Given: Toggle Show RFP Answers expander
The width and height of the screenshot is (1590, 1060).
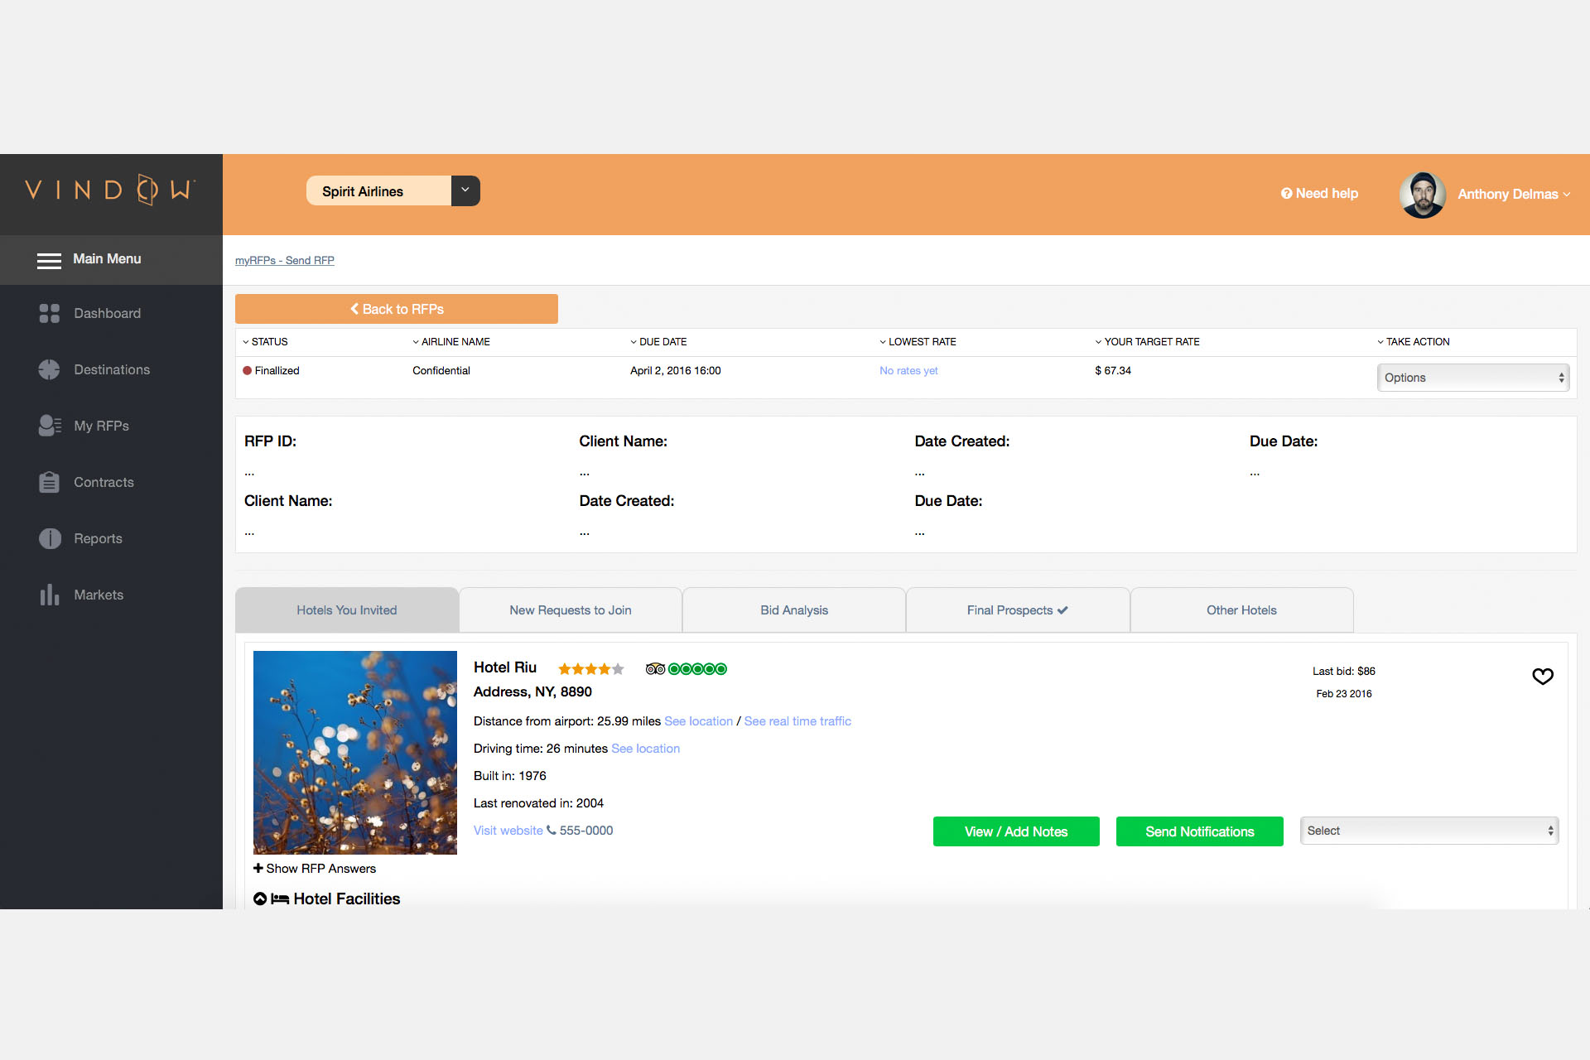Looking at the screenshot, I should click(x=315, y=869).
